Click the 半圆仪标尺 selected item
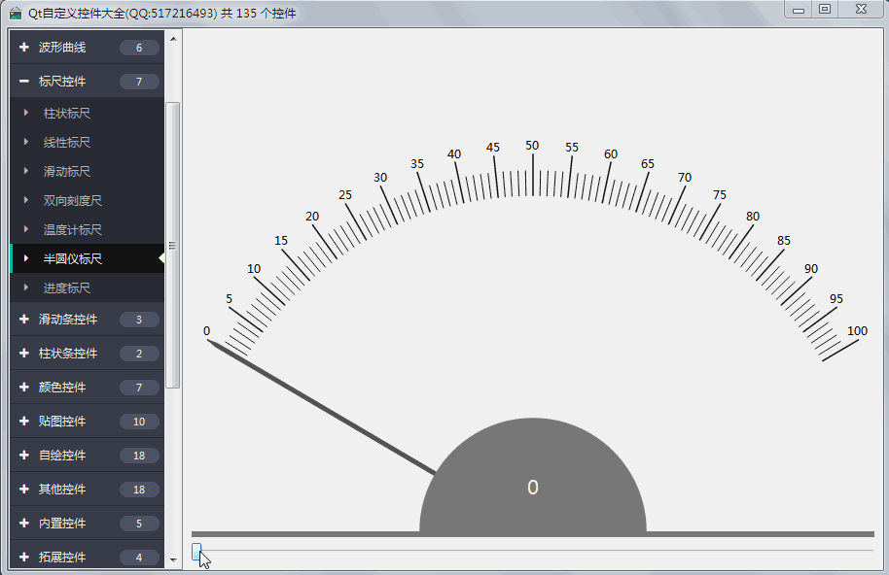Image resolution: width=889 pixels, height=575 pixels. [72, 259]
